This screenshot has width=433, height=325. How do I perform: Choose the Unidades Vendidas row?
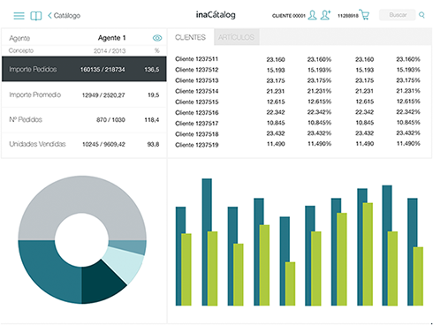(84, 144)
